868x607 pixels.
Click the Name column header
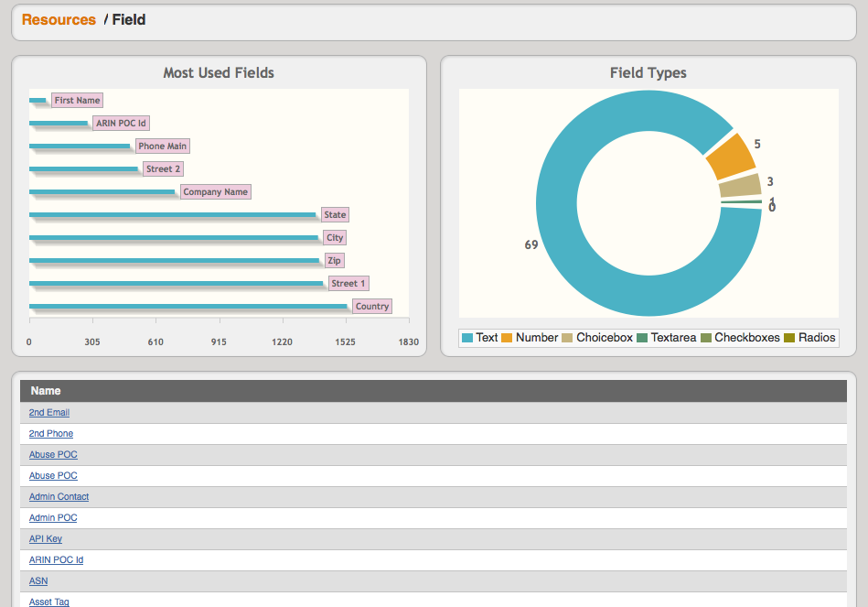[x=46, y=391]
